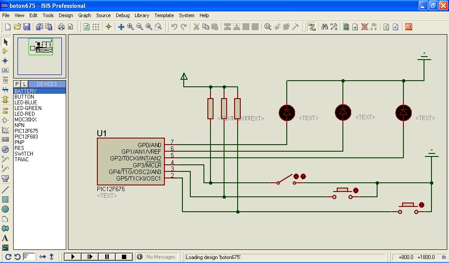Click the rotation angle field

pos(29,257)
